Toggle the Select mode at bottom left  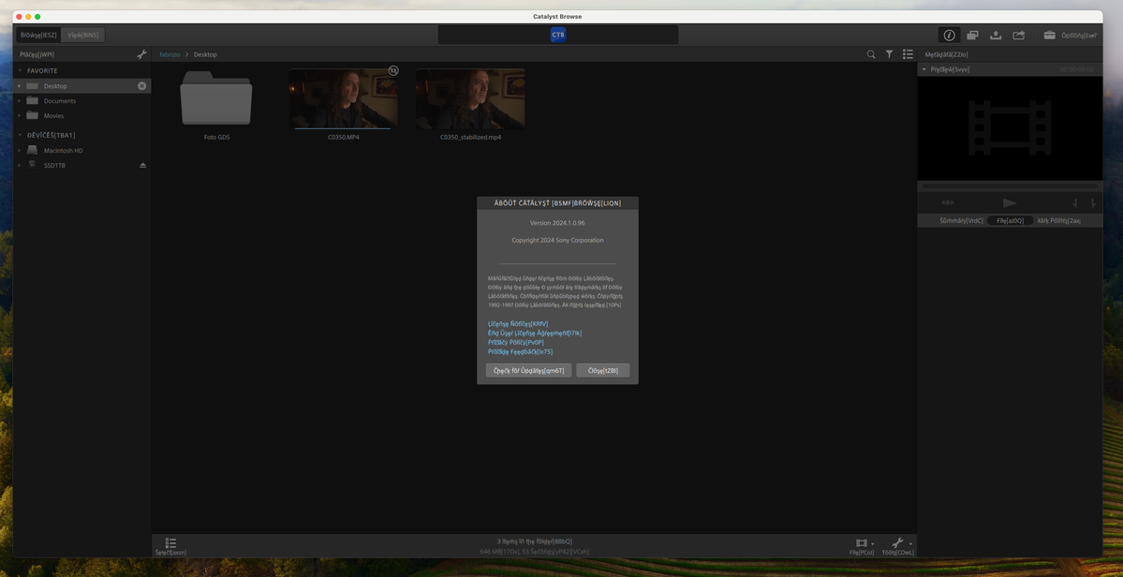[170, 546]
